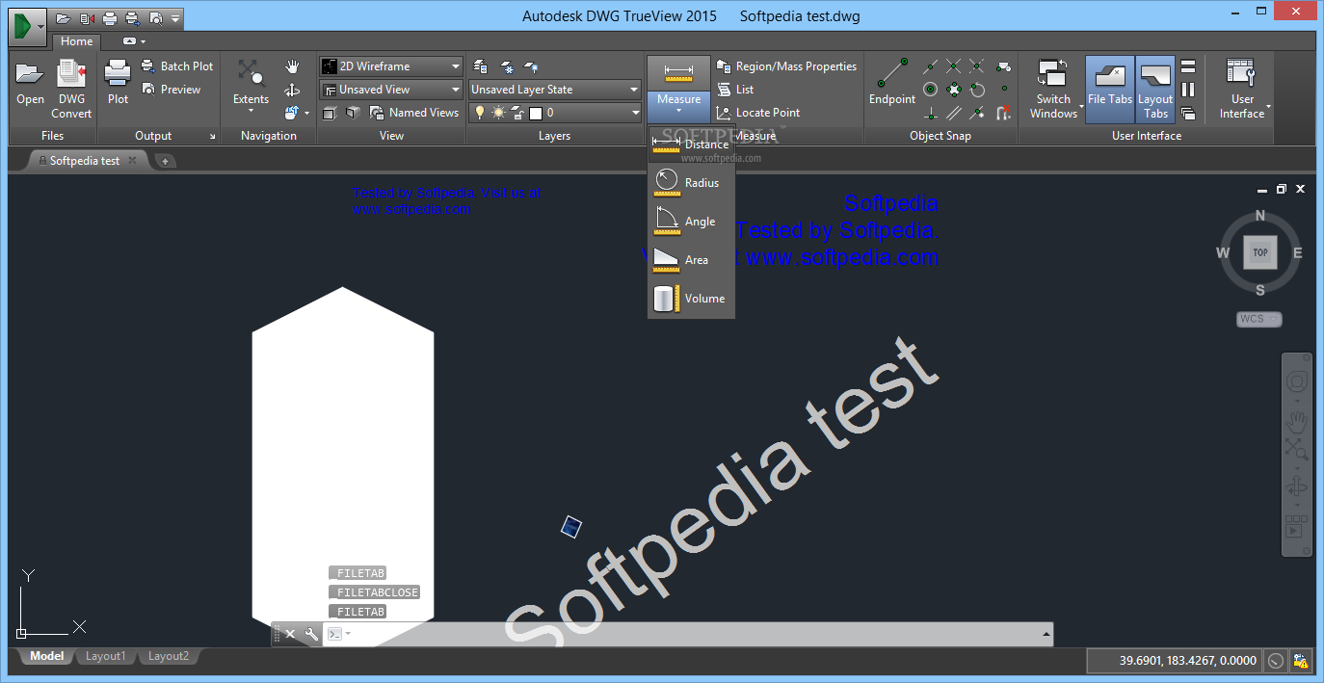Image resolution: width=1324 pixels, height=683 pixels.
Task: Activate the Orbit tool in Navigation
Action: point(292,90)
